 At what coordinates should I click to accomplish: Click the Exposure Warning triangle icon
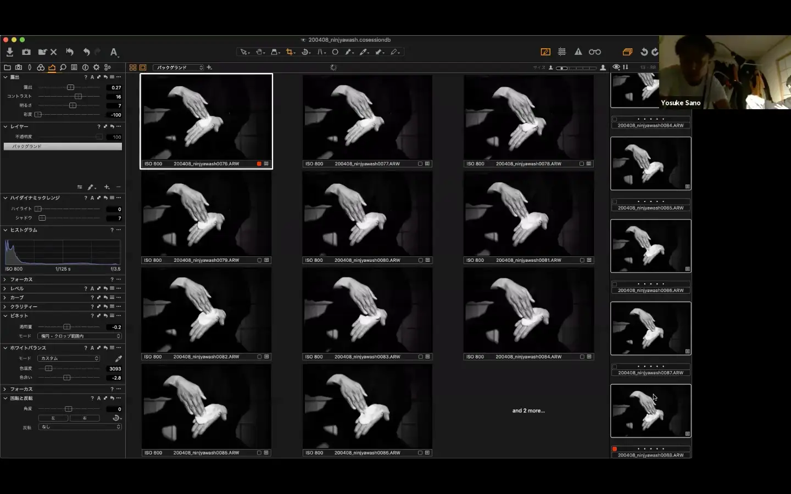point(578,52)
